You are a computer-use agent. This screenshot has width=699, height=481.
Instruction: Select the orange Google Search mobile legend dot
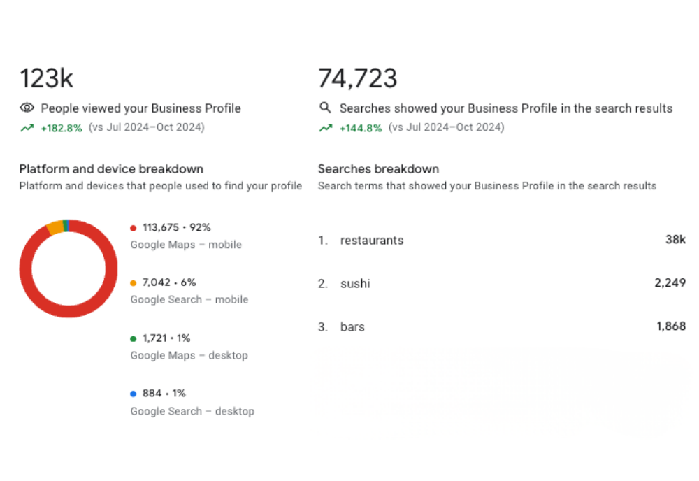pos(133,282)
